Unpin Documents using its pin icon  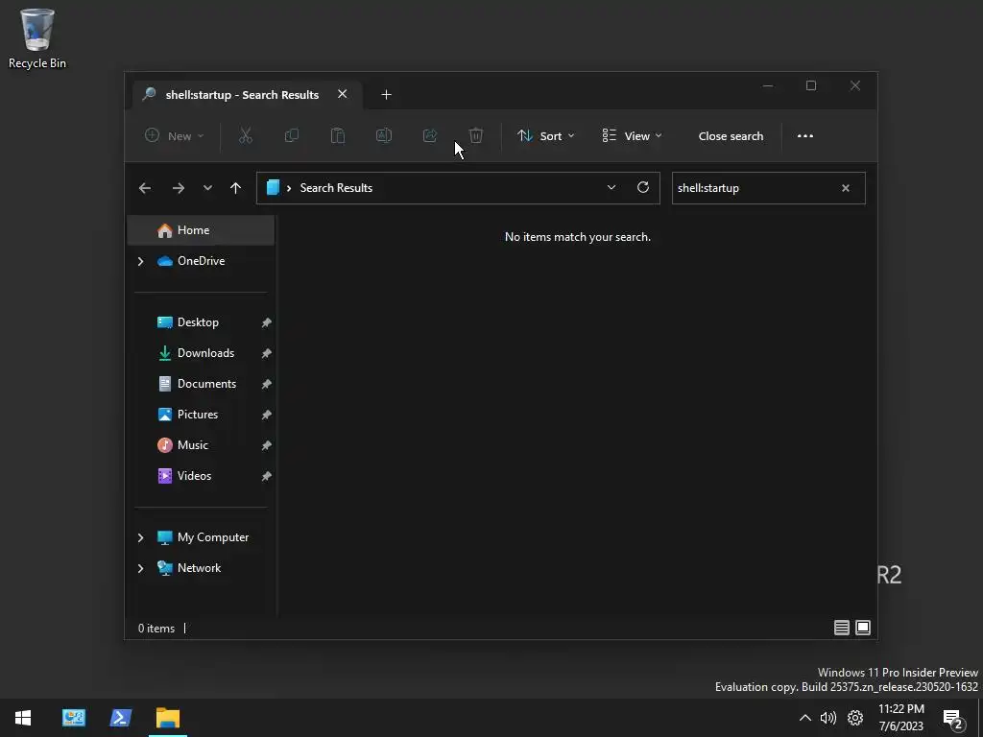pos(267,384)
